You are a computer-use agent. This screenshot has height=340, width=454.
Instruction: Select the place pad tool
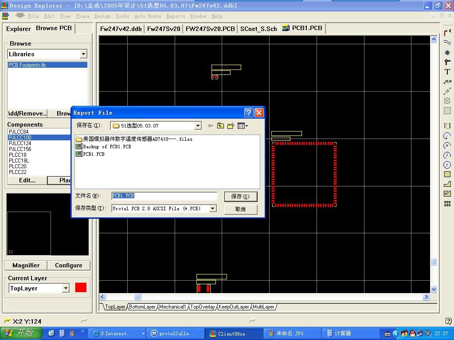click(447, 62)
